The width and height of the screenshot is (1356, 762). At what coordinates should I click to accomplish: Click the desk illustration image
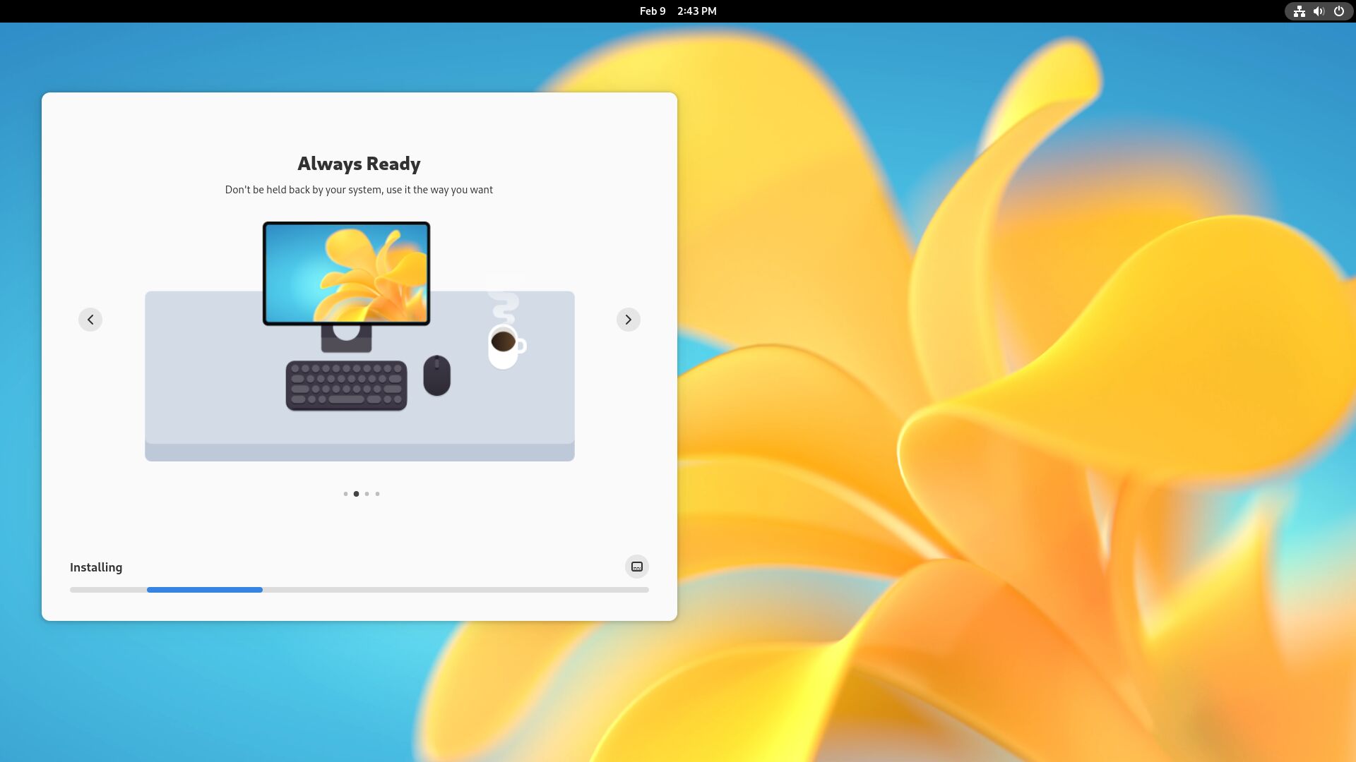pyautogui.click(x=359, y=341)
